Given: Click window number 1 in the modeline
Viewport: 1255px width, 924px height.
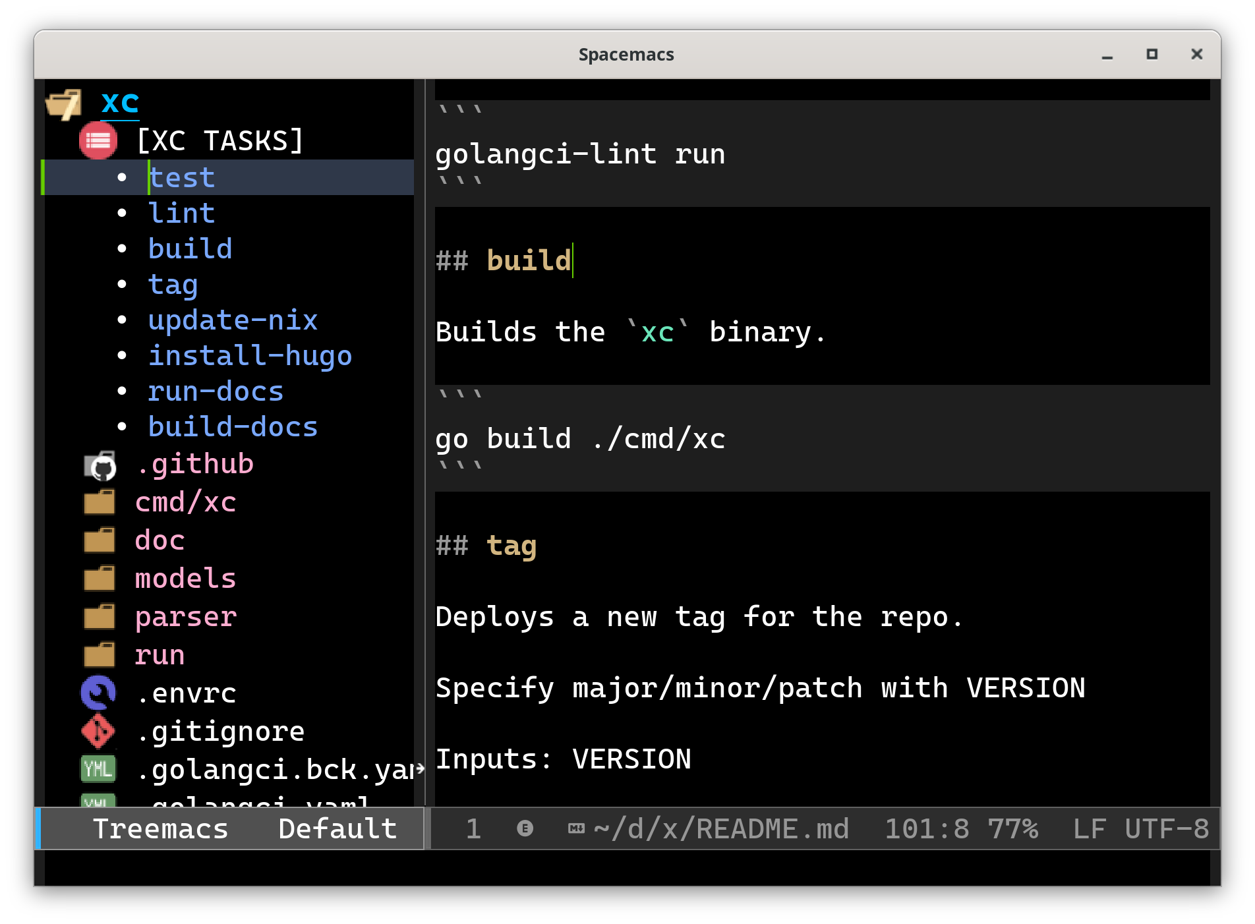Looking at the screenshot, I should click(473, 828).
